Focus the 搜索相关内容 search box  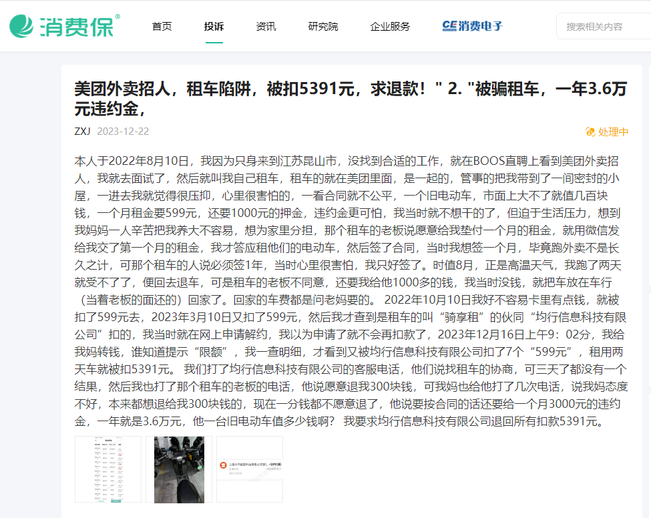tap(604, 27)
